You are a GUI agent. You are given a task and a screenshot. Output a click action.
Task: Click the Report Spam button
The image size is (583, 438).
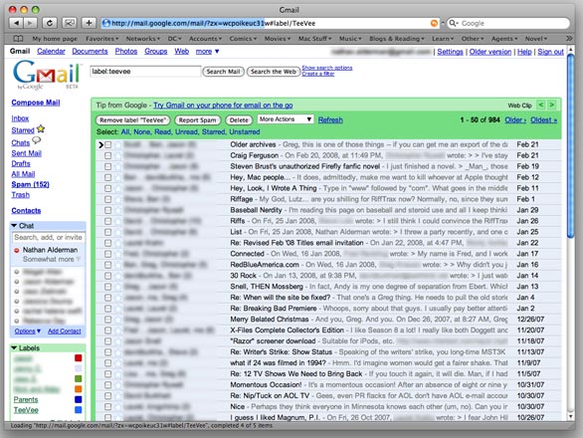tap(197, 119)
